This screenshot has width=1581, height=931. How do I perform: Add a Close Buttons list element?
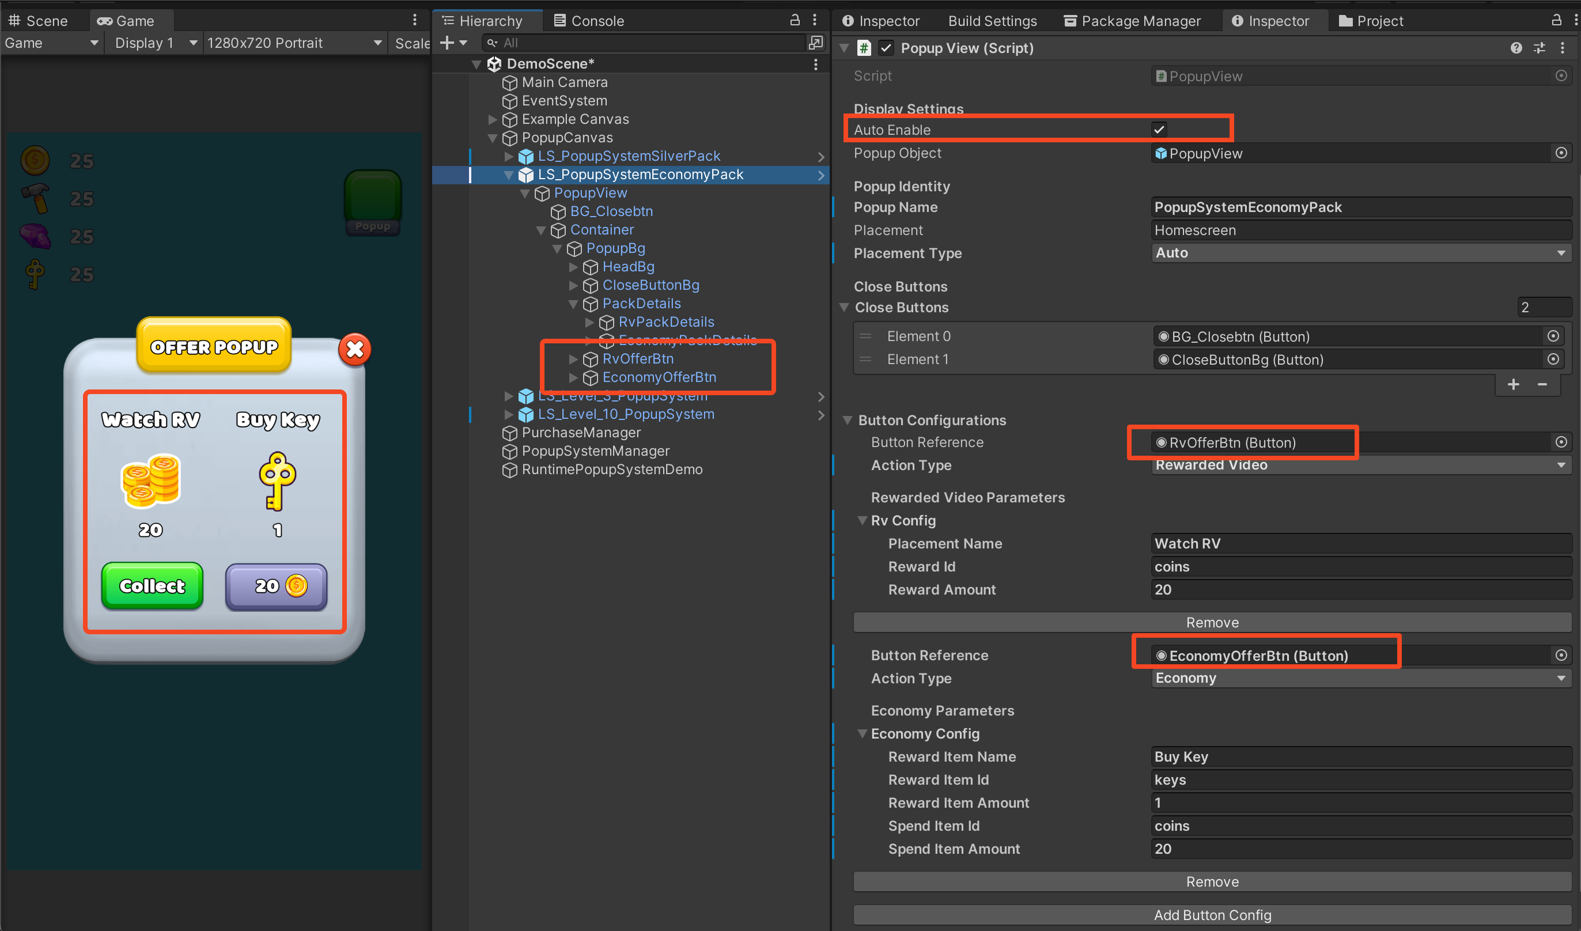(1512, 384)
